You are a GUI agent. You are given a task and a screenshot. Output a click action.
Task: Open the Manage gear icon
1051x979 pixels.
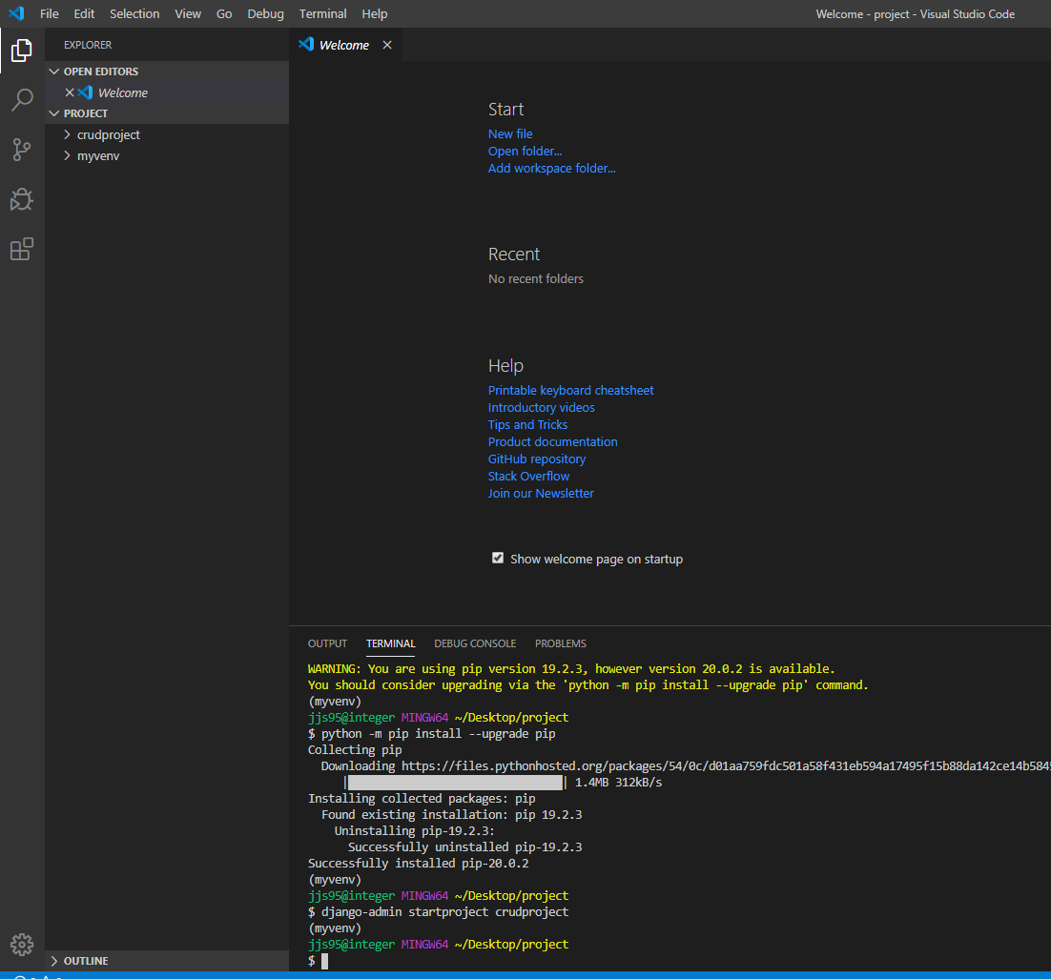(21, 944)
